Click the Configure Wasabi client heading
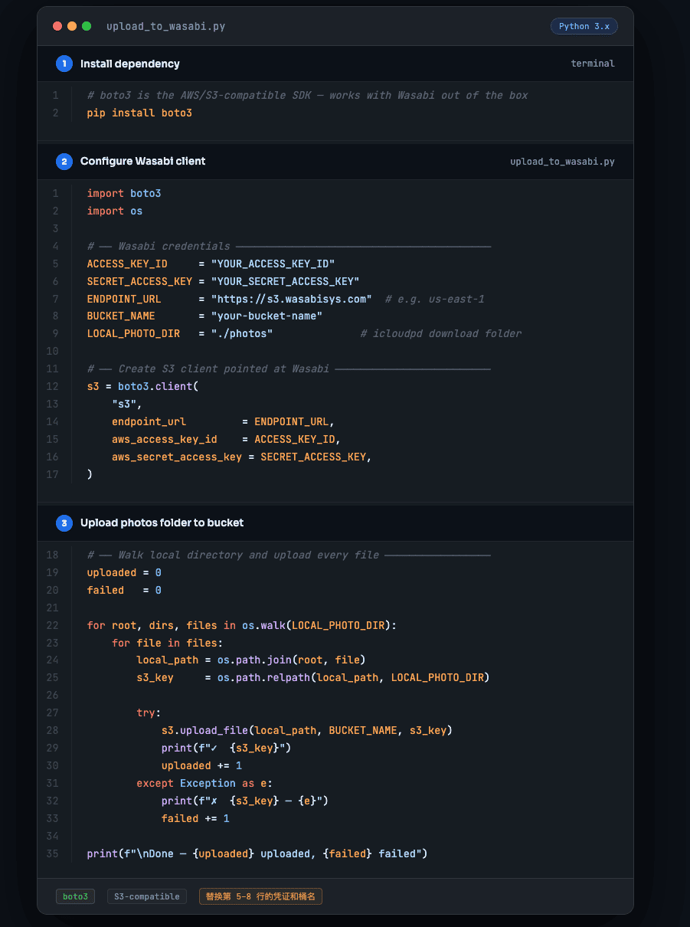The width and height of the screenshot is (690, 927). 143,162
